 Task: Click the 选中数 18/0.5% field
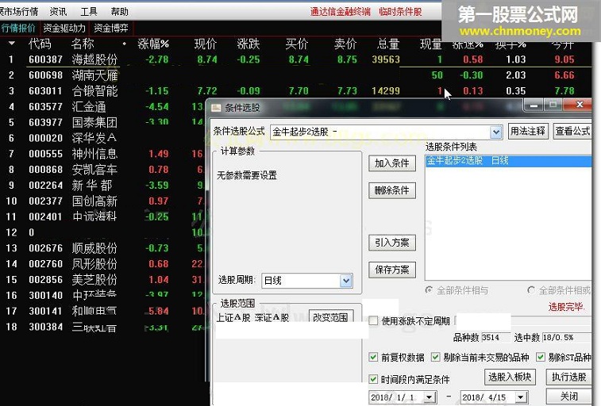(x=567, y=337)
